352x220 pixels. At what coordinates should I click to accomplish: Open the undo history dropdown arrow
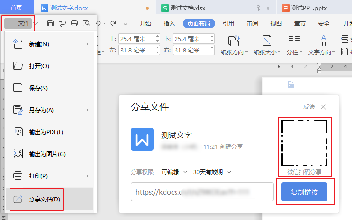(x=104, y=23)
